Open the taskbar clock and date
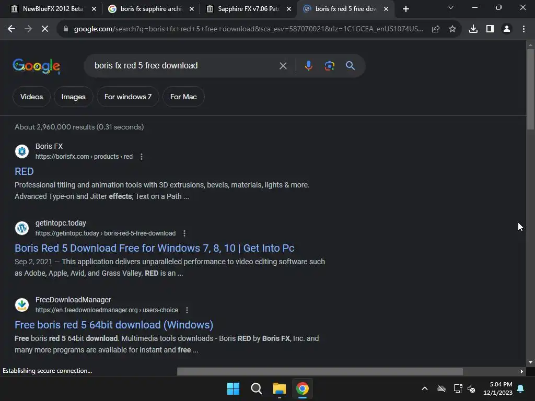 coord(498,388)
